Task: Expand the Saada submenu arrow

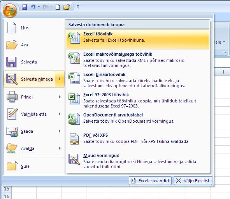Action: (60, 131)
